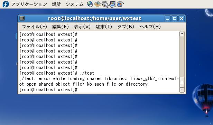Launch the spreadsheet chart launcher icon
The image size is (213, 125).
click(x=120, y=4)
